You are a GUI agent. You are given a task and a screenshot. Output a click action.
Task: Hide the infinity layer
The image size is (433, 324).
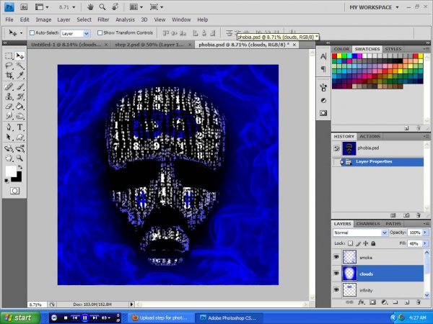(336, 290)
